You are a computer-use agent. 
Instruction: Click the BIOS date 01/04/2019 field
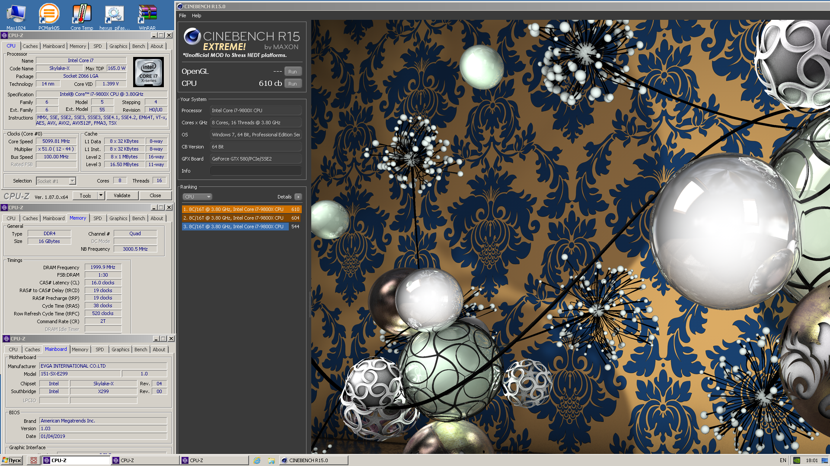point(103,436)
